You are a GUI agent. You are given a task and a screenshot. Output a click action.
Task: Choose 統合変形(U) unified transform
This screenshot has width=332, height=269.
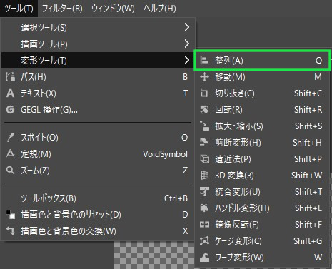coord(262,192)
